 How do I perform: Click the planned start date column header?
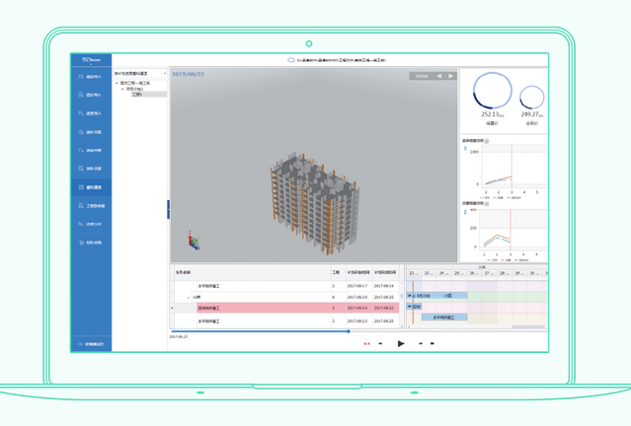358,272
